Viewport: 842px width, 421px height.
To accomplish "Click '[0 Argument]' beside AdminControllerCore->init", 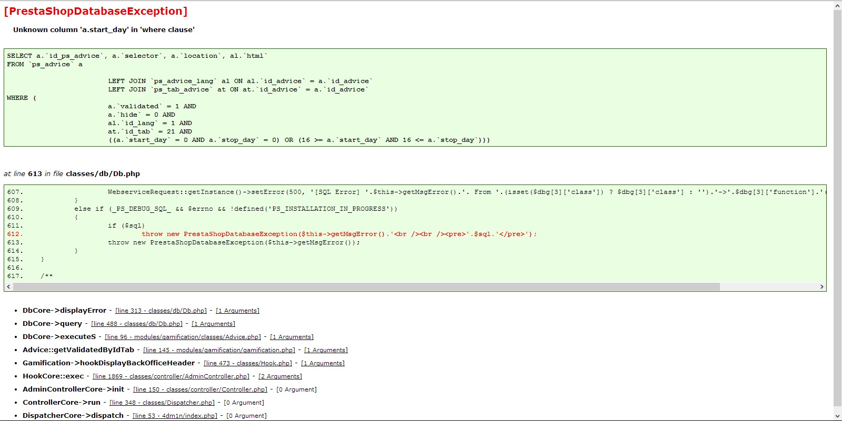I will [296, 389].
